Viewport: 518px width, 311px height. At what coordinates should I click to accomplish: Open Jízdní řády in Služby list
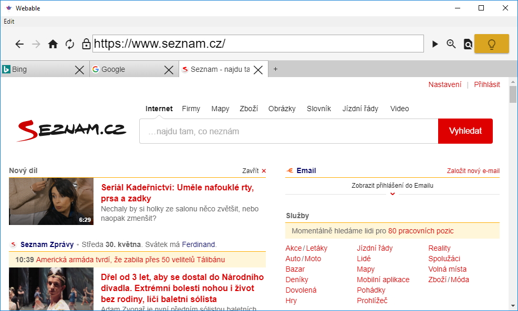[375, 248]
